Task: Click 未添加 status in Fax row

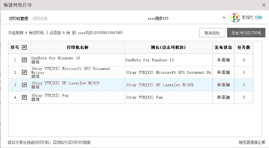Action: pos(223,97)
